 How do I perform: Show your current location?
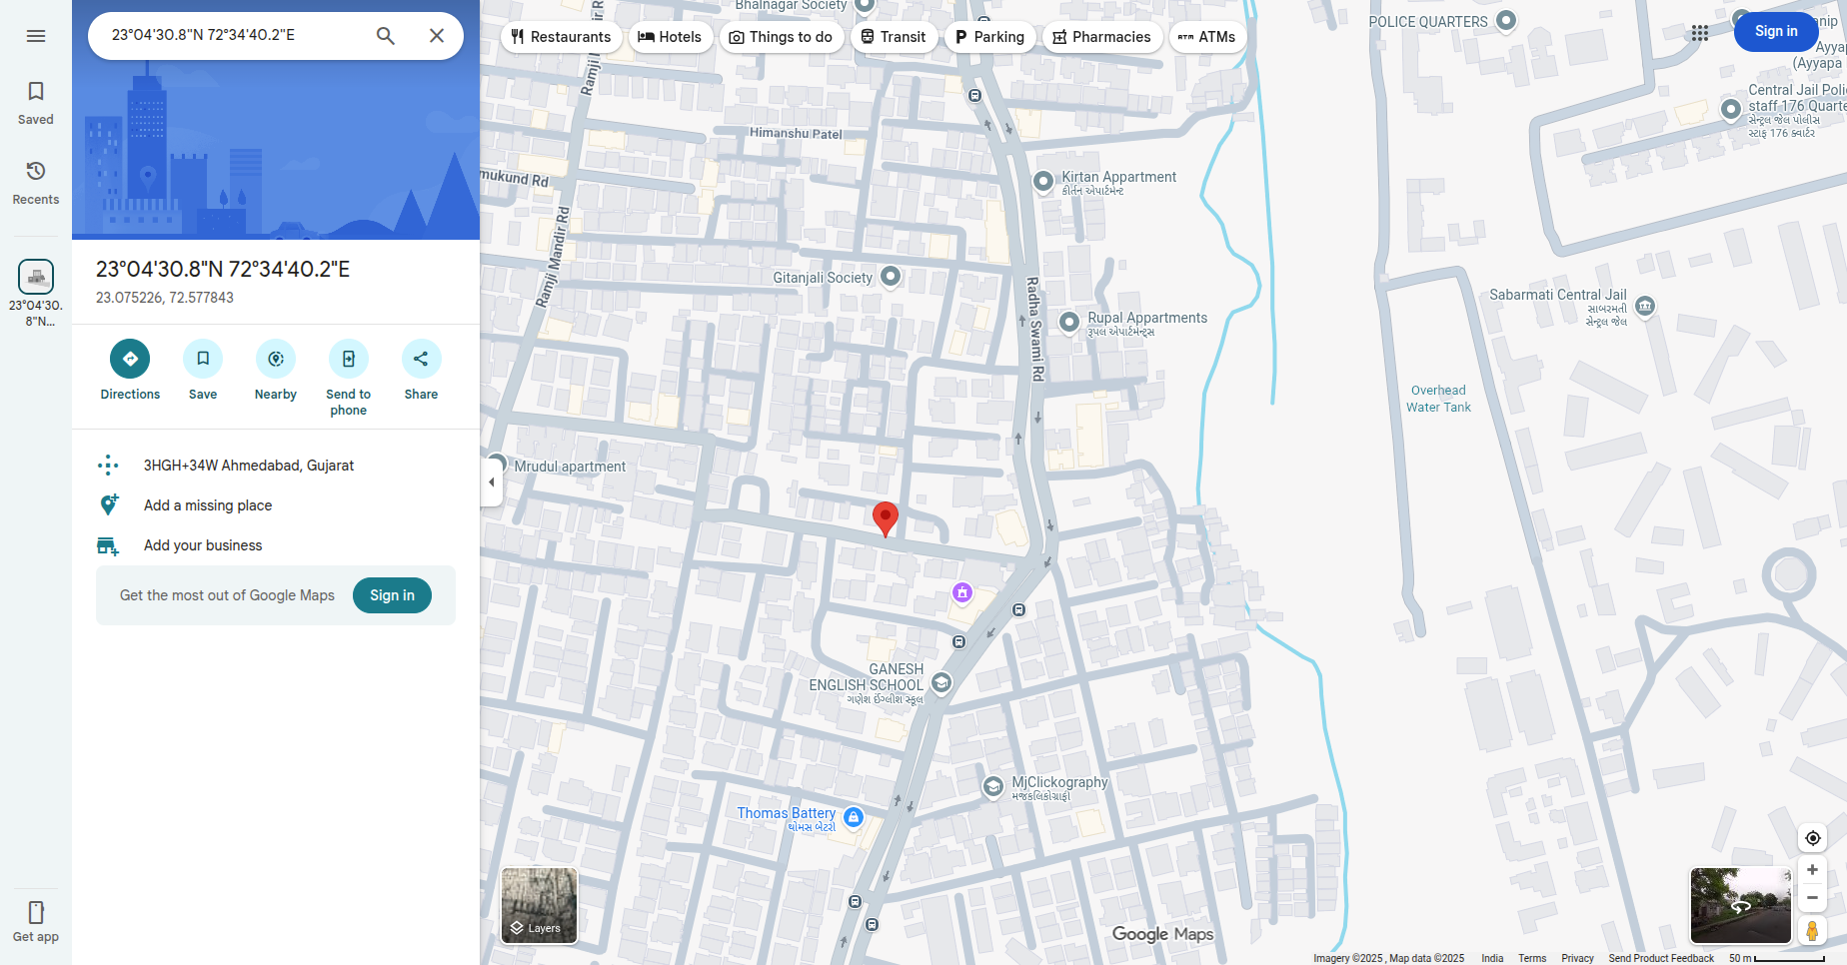click(1812, 838)
